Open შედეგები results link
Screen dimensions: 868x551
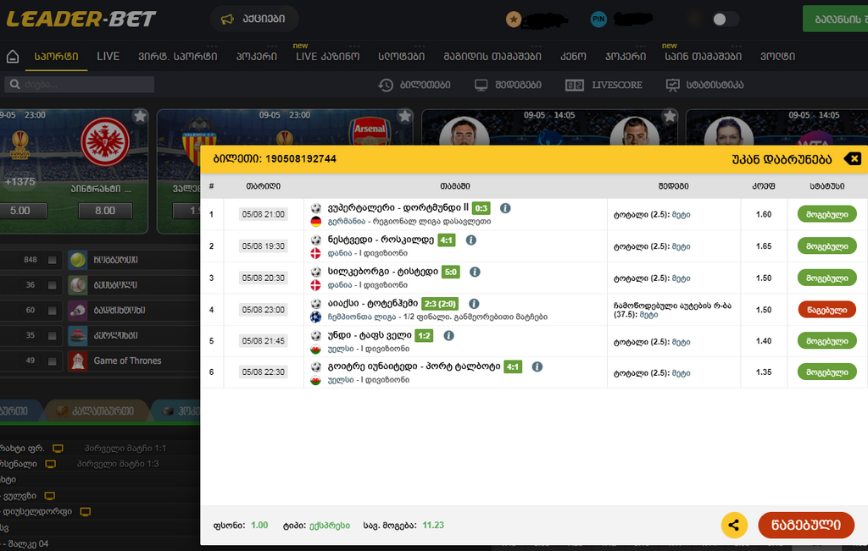coord(508,85)
